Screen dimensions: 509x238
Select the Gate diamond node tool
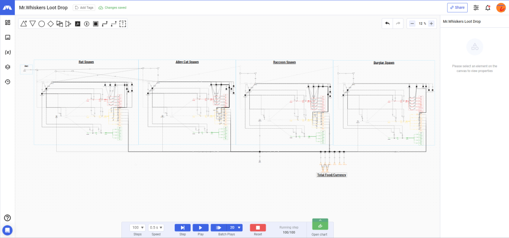pos(50,24)
